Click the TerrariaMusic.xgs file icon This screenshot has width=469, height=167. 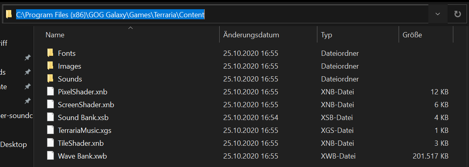coord(50,130)
